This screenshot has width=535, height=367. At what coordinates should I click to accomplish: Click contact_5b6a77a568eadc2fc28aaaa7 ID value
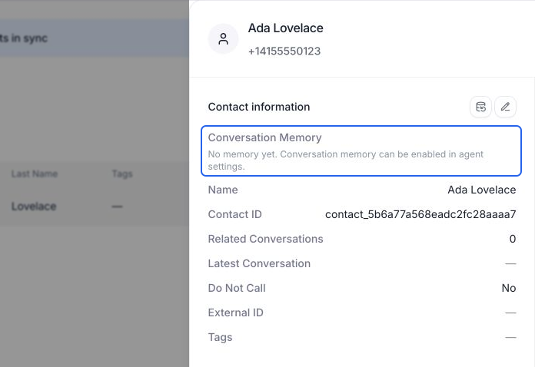(x=420, y=214)
